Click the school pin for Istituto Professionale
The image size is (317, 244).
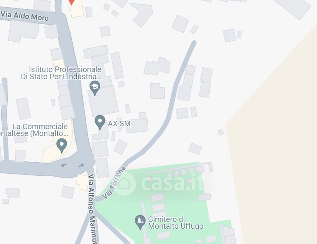pos(95,88)
